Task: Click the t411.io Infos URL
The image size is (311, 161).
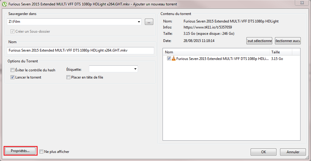Action: [208, 27]
